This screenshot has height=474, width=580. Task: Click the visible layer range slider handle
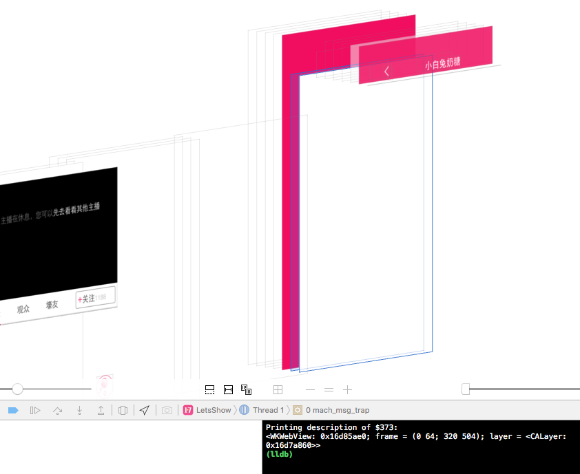[466, 389]
